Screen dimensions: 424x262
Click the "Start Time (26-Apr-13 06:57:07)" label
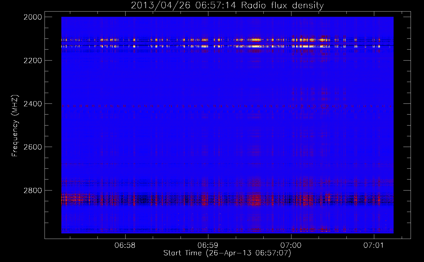(227, 253)
